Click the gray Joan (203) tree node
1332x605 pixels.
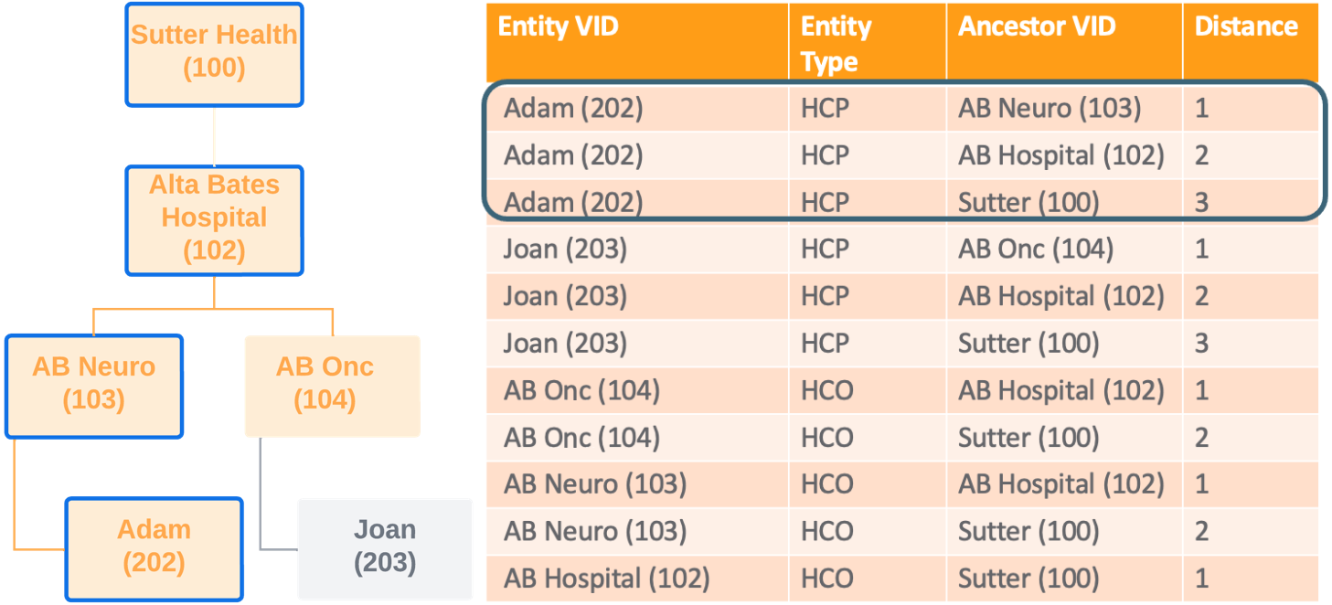click(385, 547)
